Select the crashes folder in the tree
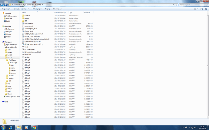The height and width of the screenshot is (130, 209). [14, 73]
